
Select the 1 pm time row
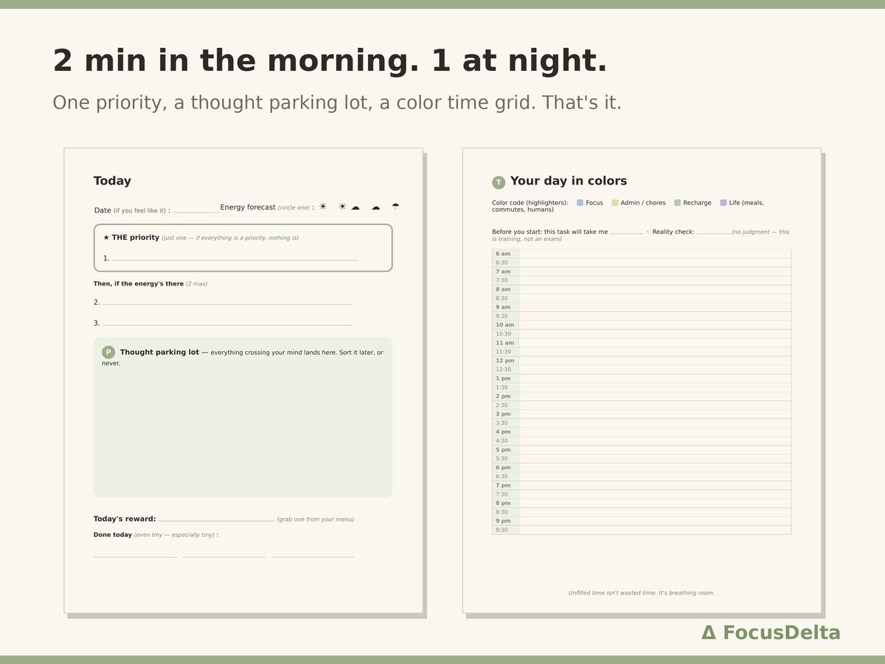642,378
